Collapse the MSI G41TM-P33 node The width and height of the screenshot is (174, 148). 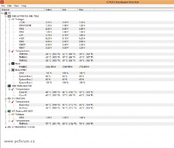pos(6,16)
